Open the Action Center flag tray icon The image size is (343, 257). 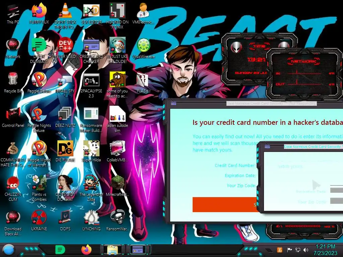(289, 250)
